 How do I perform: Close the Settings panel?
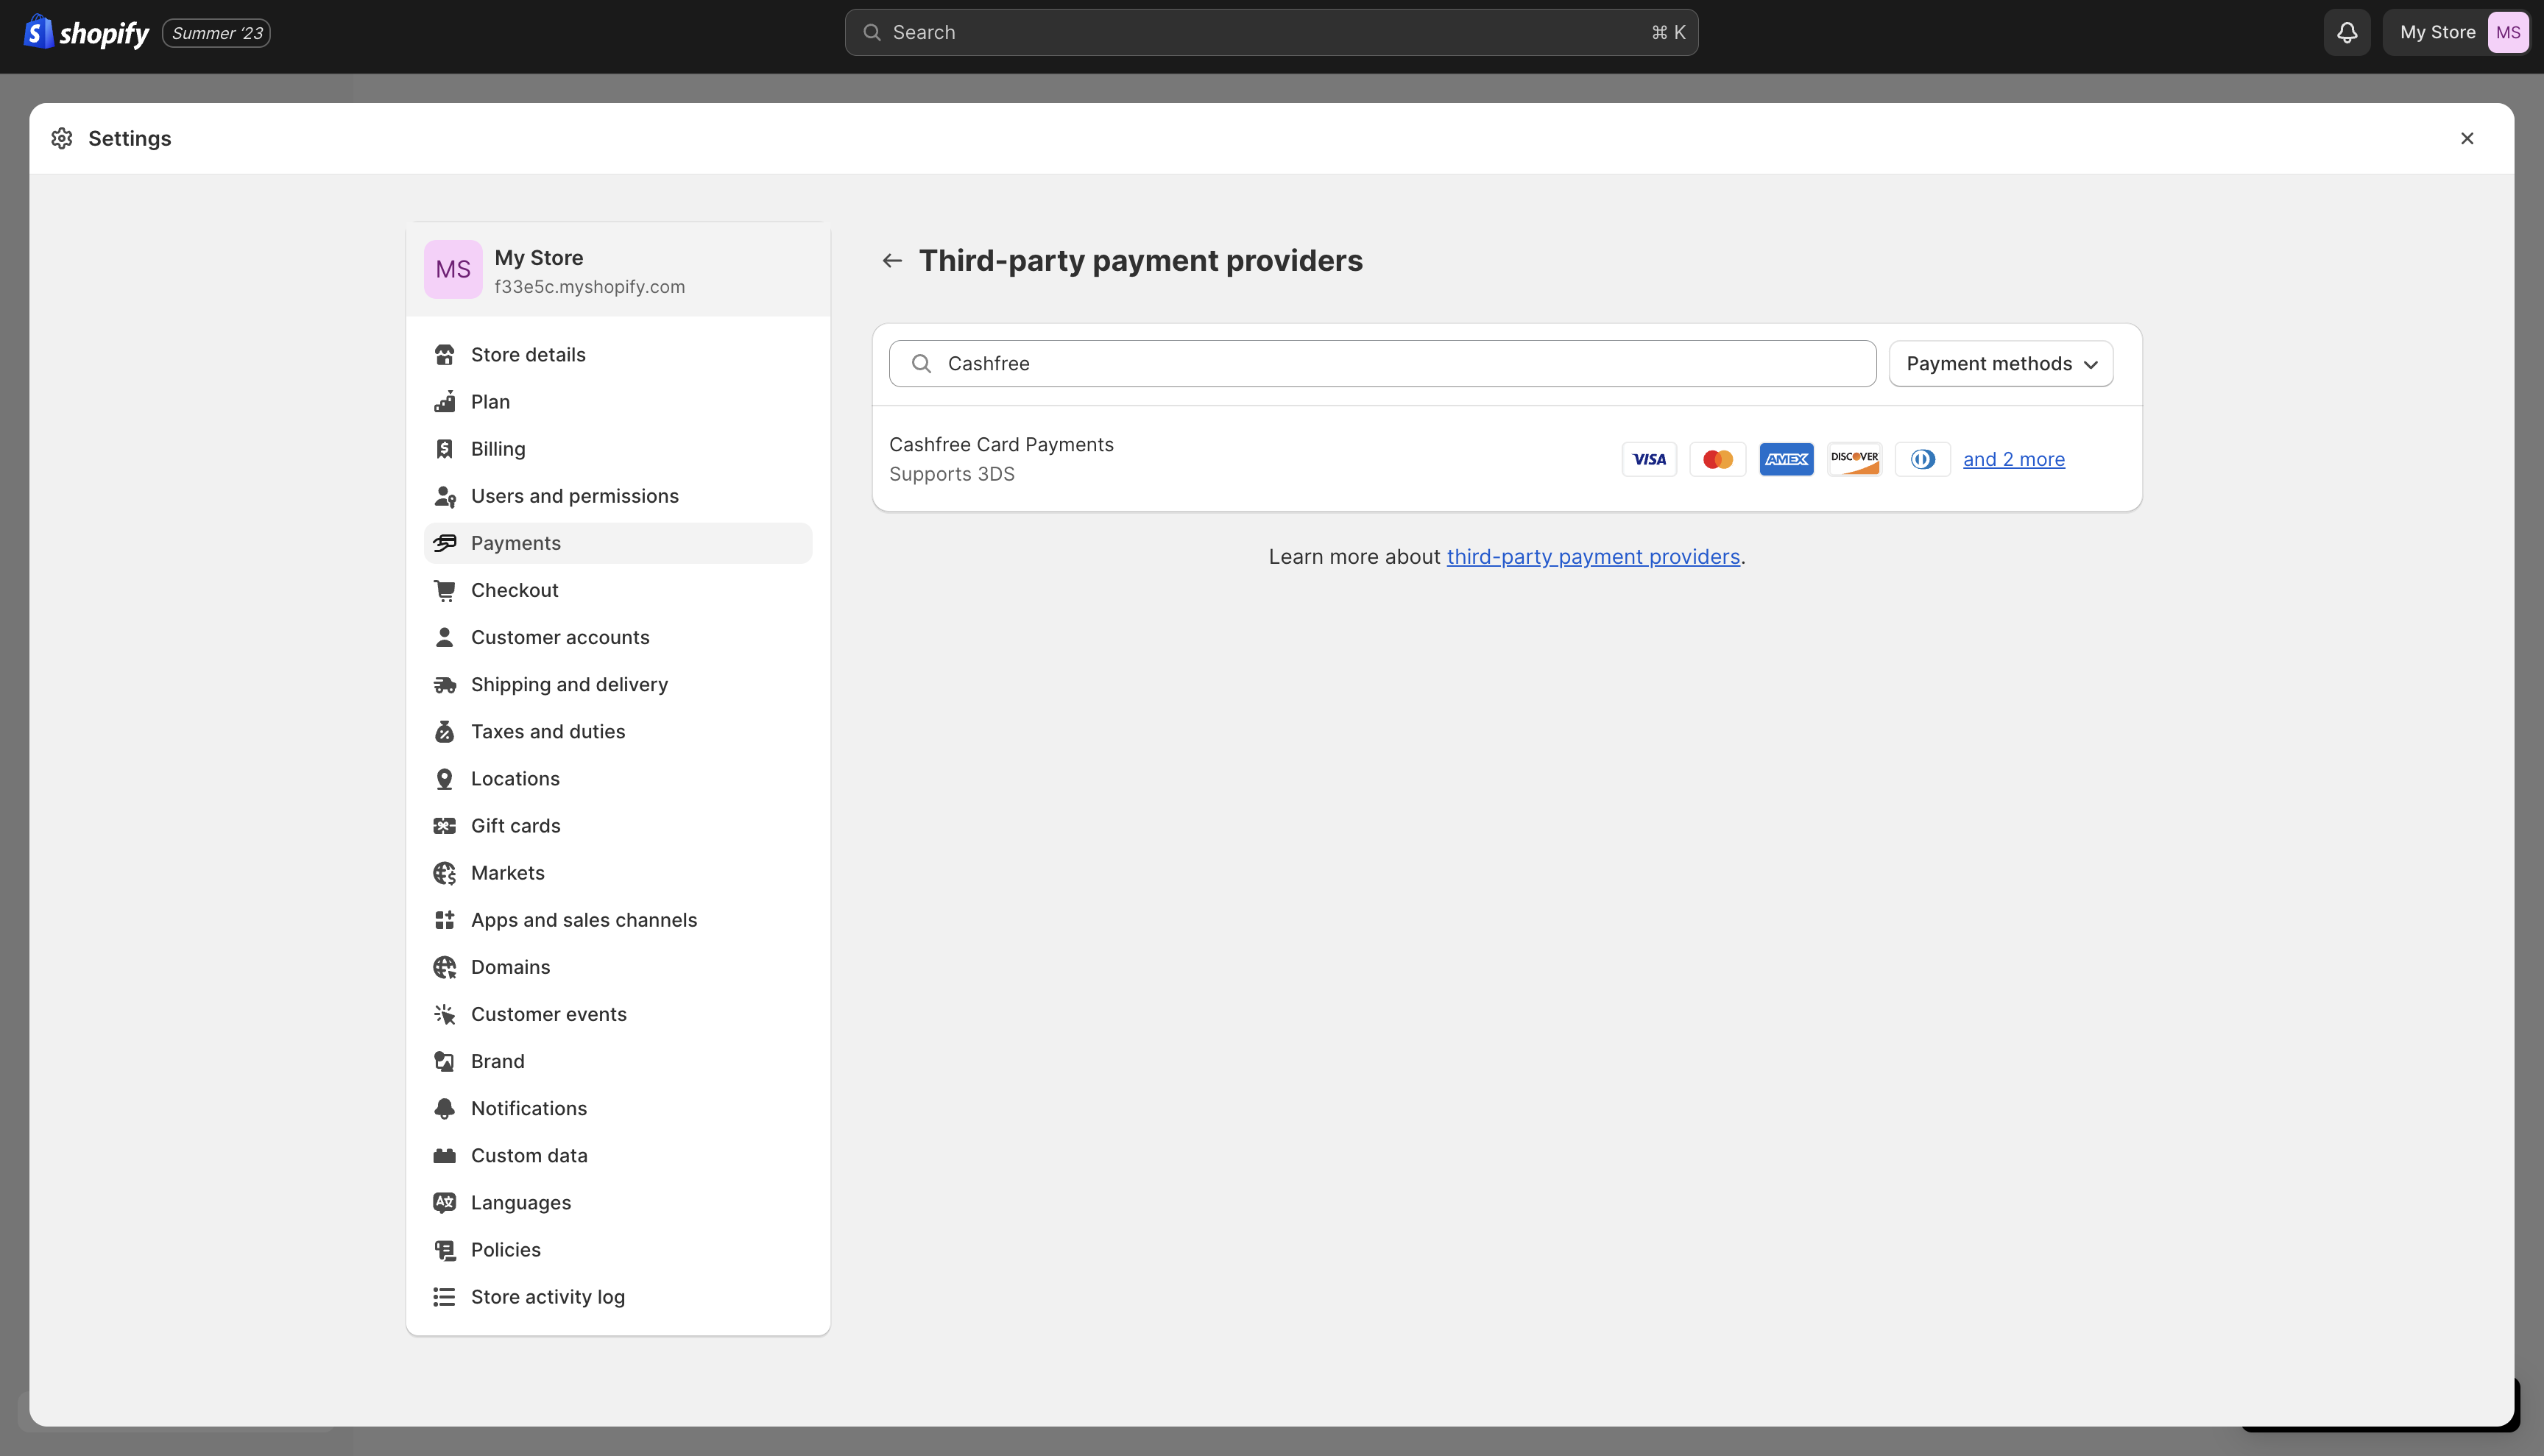(2466, 139)
